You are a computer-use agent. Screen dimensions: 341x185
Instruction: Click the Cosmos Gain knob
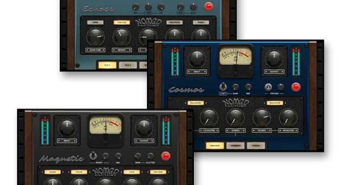click(236, 87)
